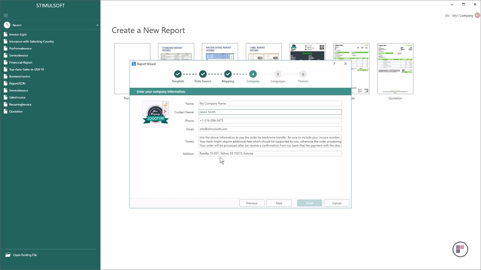
Task: Close the Report Wizard dialog
Action: (x=345, y=64)
